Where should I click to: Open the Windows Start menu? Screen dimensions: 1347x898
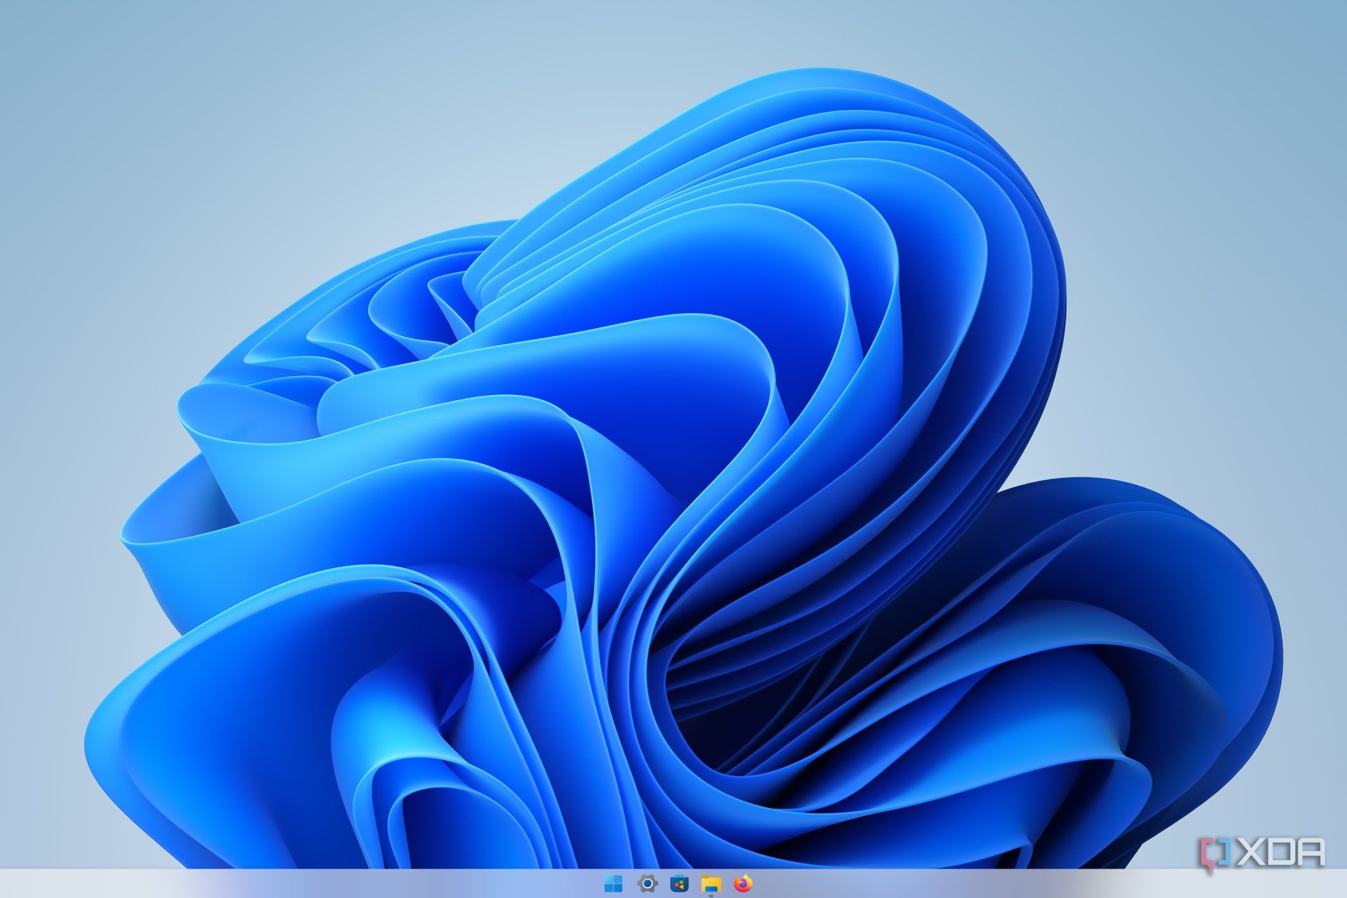(x=613, y=884)
